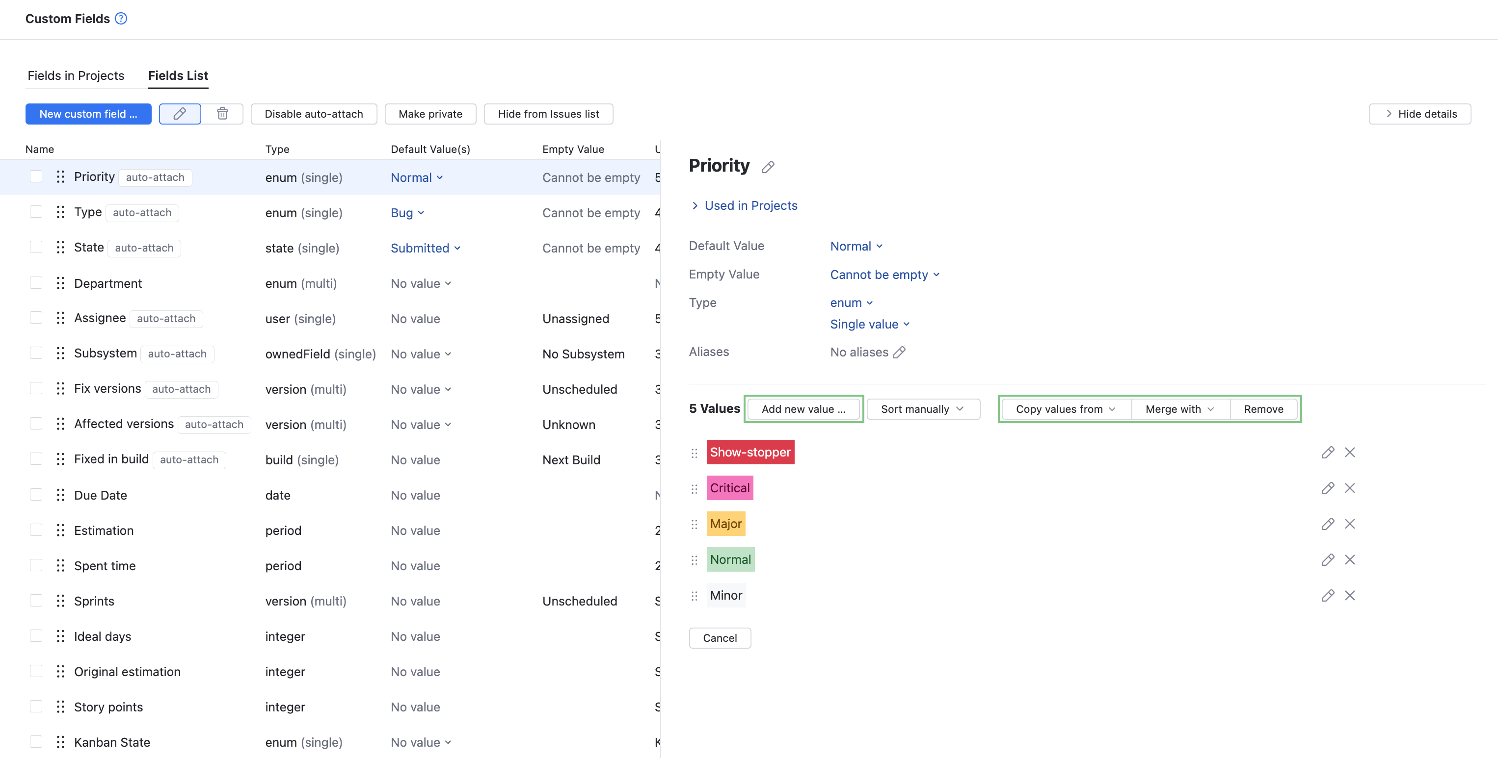Select the green Normal color-coded value
Screen dimensions: 1498x758
pyautogui.click(x=730, y=559)
